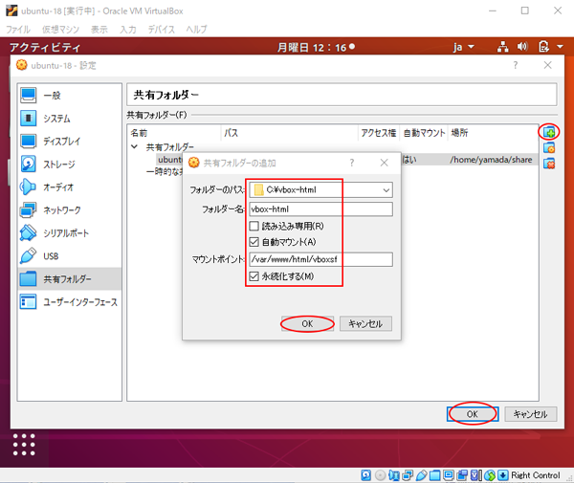Image resolution: width=574 pixels, height=483 pixels.
Task: Open the User Interface (ユーザーインターフェース) category
Action: [x=70, y=302]
